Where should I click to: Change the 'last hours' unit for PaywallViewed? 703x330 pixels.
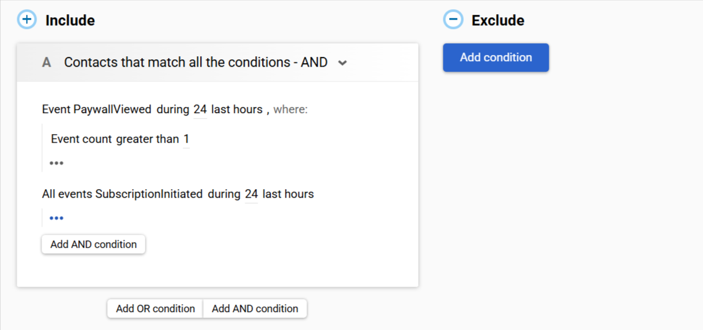tap(237, 109)
